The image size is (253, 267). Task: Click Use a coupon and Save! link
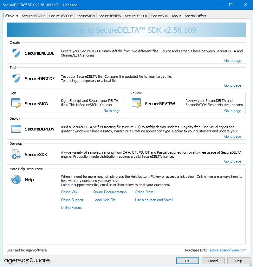pyautogui.click(x=154, y=200)
